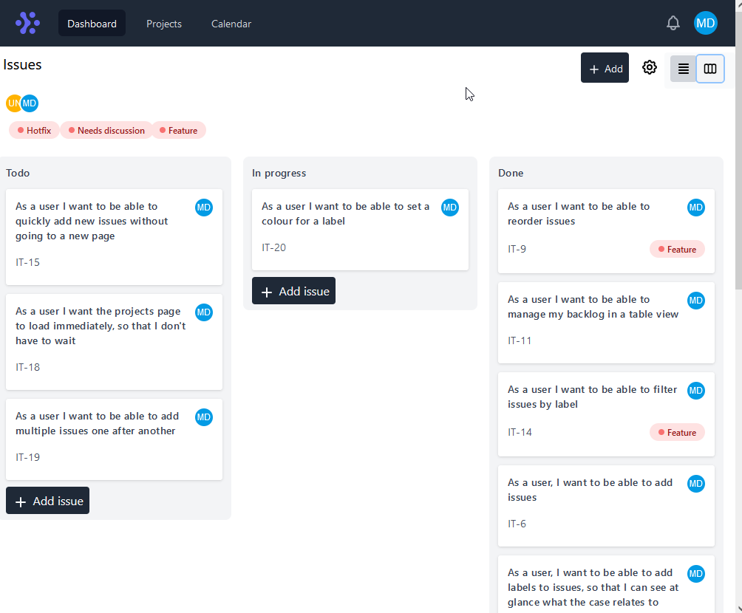This screenshot has width=742, height=613.
Task: Click the MD assignee avatar on IT-18 card
Action: point(204,312)
